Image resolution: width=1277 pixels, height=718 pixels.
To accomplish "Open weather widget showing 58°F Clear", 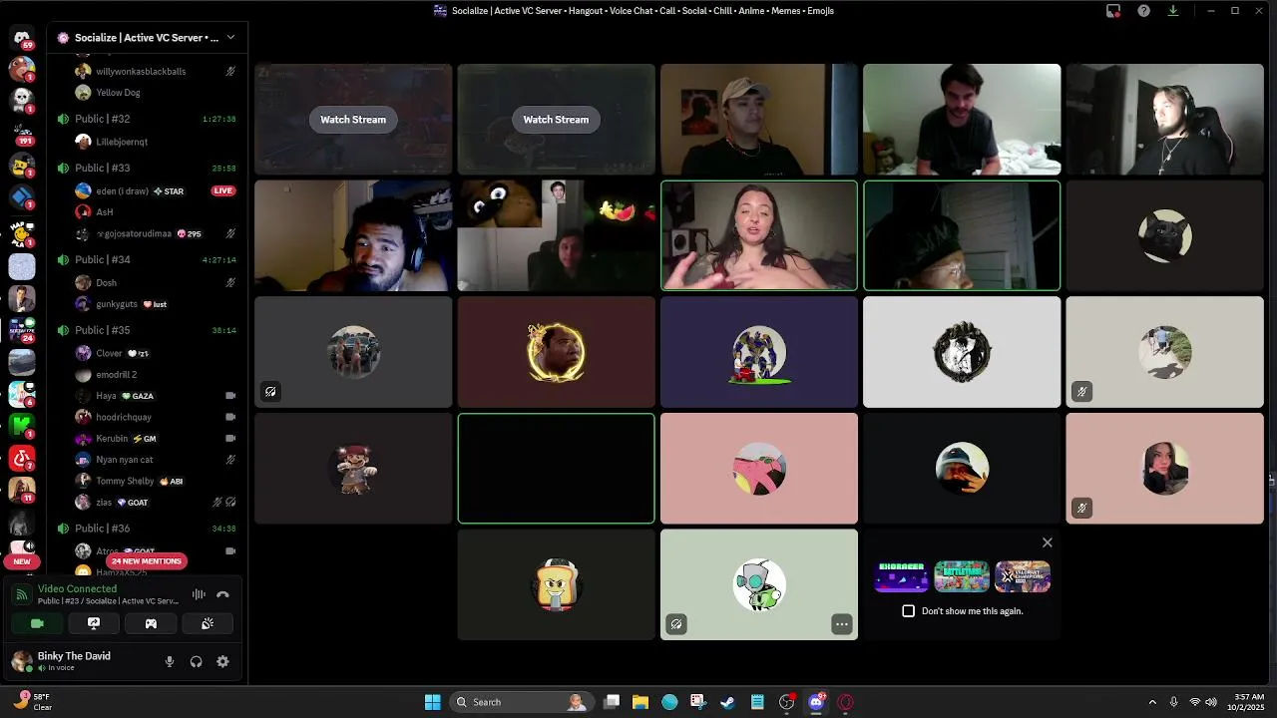I will coord(34,702).
